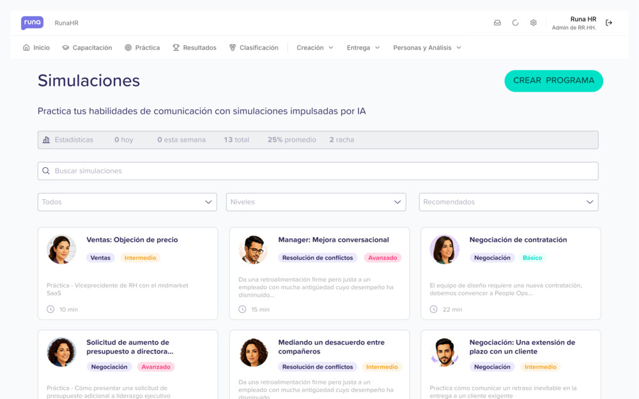Open settings gear icon
The width and height of the screenshot is (639, 399).
coord(533,23)
